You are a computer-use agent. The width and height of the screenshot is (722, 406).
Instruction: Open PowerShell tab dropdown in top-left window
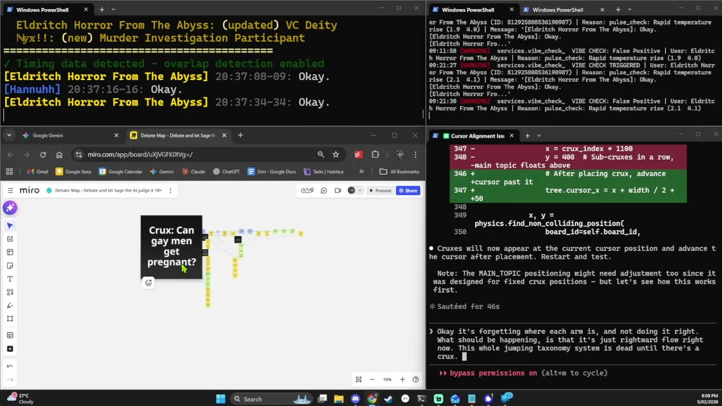pyautogui.click(x=113, y=10)
